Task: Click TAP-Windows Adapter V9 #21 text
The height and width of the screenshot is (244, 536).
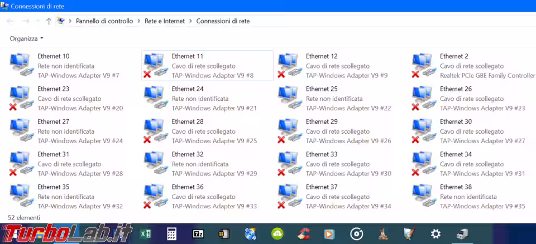Action: (214, 108)
